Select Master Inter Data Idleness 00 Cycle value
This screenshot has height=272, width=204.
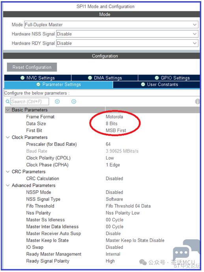tap(114, 227)
